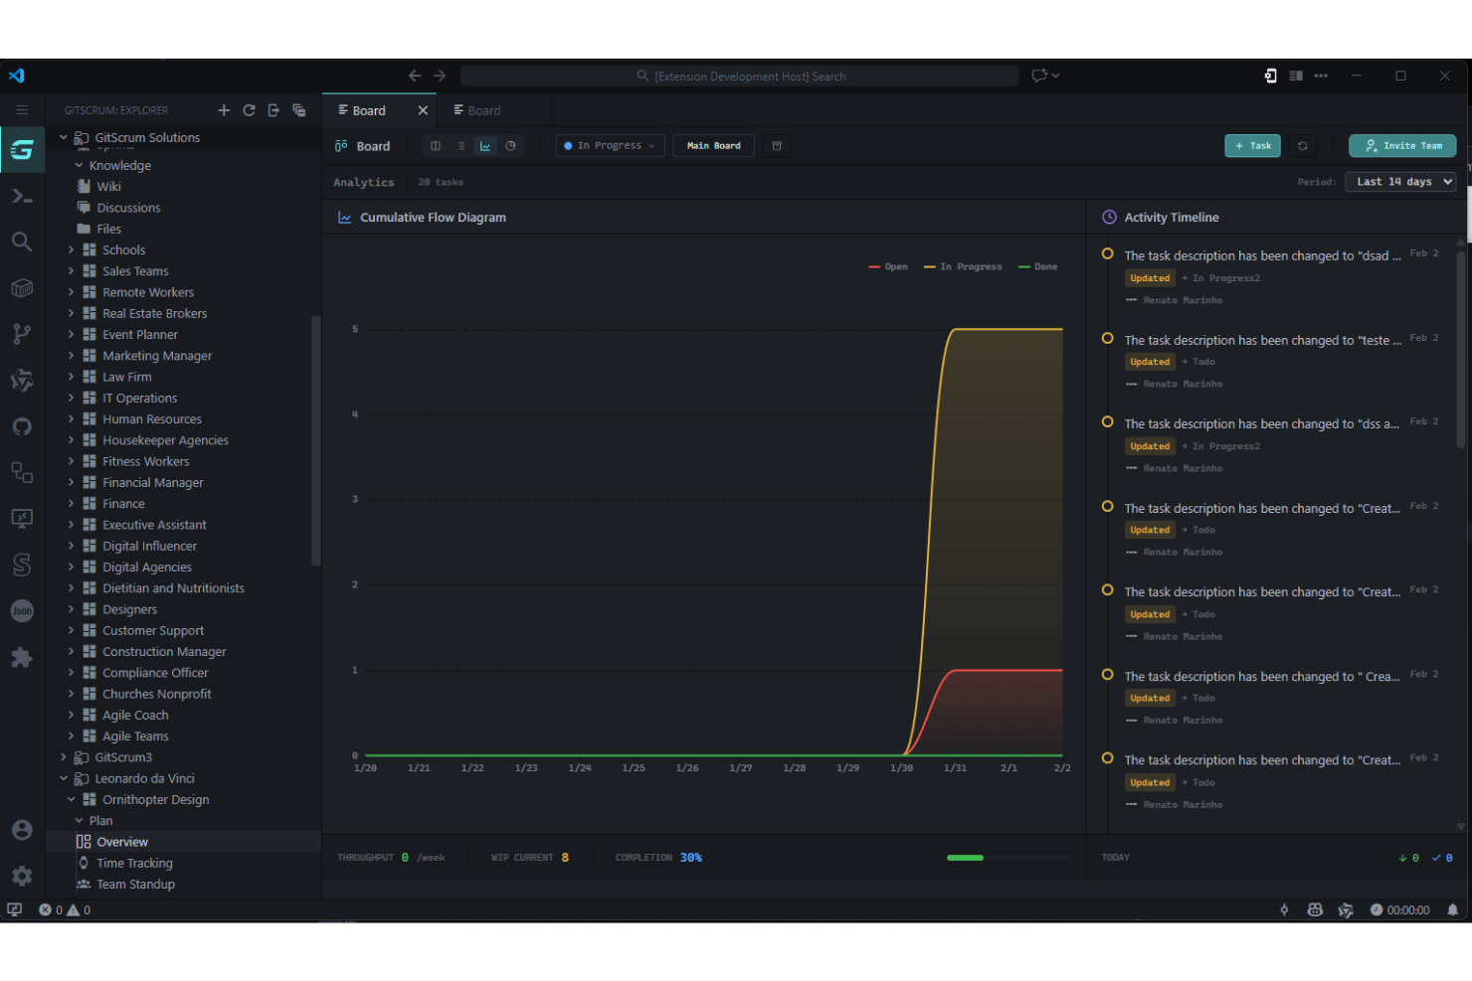Viewport: 1472px width, 981px height.
Task: Go forward with the right arrow in title bar
Action: 440,76
